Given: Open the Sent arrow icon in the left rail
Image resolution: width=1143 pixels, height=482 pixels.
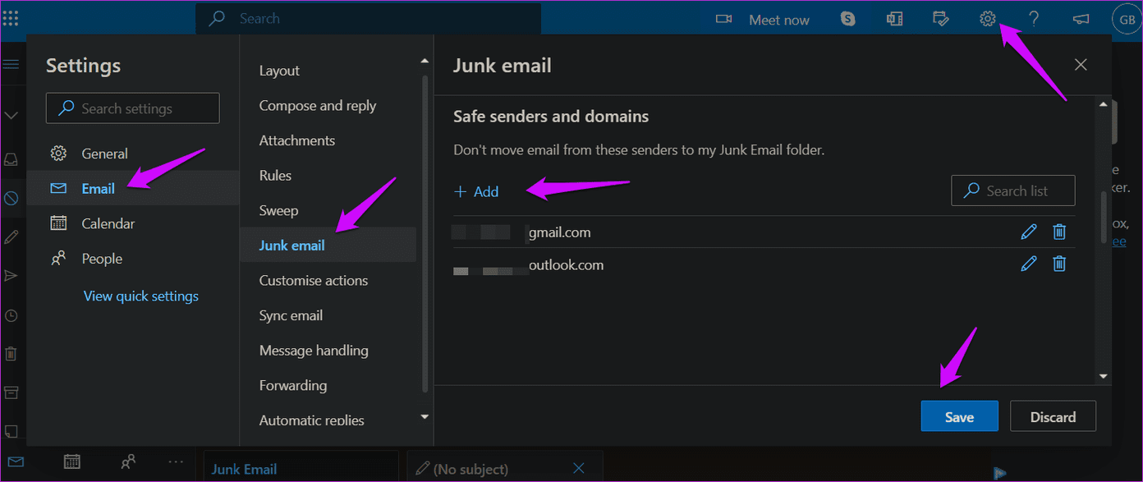Looking at the screenshot, I should click(11, 276).
